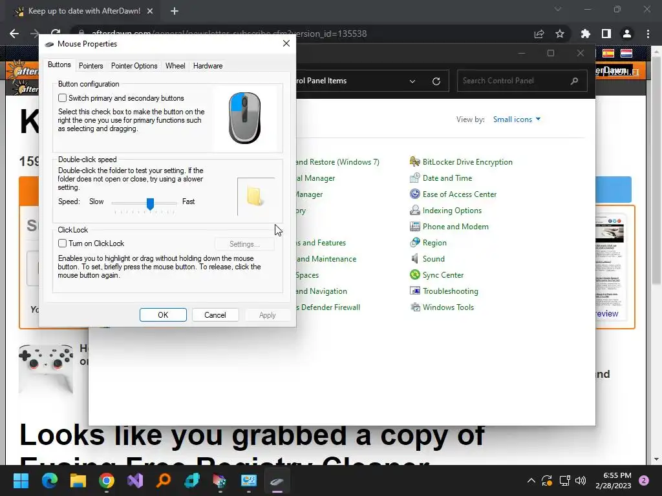Open File Explorer from taskbar
Image resolution: width=662 pixels, height=496 pixels.
click(x=78, y=480)
